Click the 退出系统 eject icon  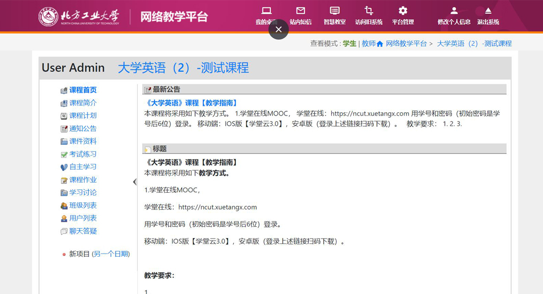point(488,11)
